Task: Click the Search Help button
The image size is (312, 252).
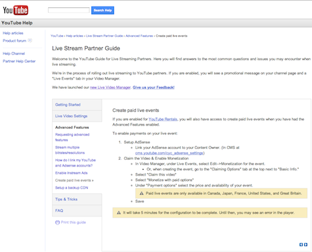Action: (103, 10)
